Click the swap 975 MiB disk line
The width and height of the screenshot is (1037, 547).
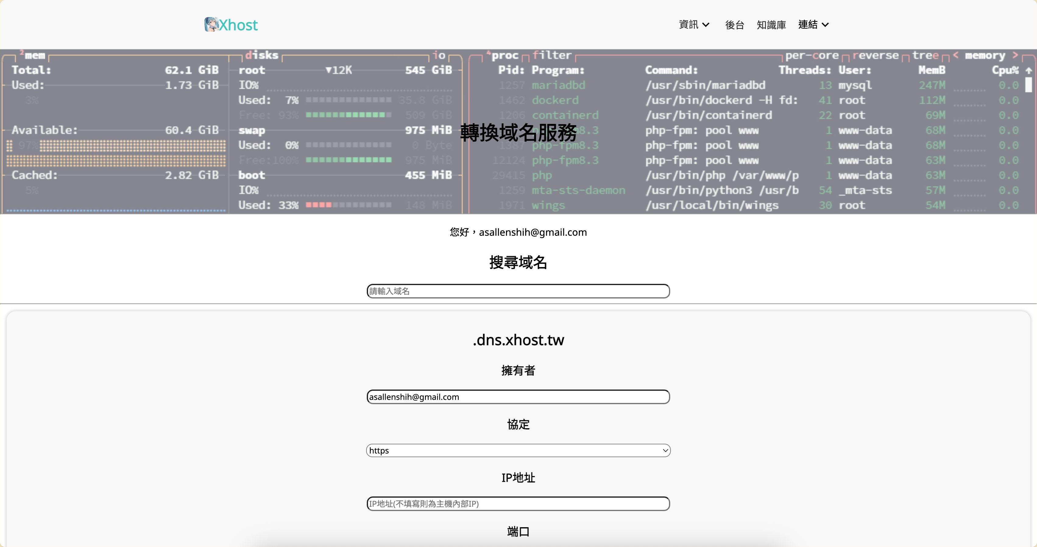coord(345,130)
